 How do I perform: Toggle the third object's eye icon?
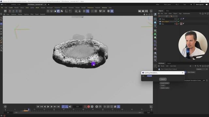pos(160,24)
